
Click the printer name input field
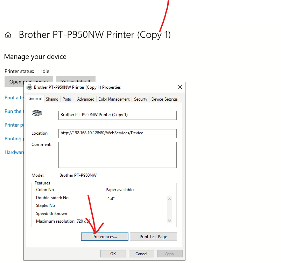tap(117, 115)
